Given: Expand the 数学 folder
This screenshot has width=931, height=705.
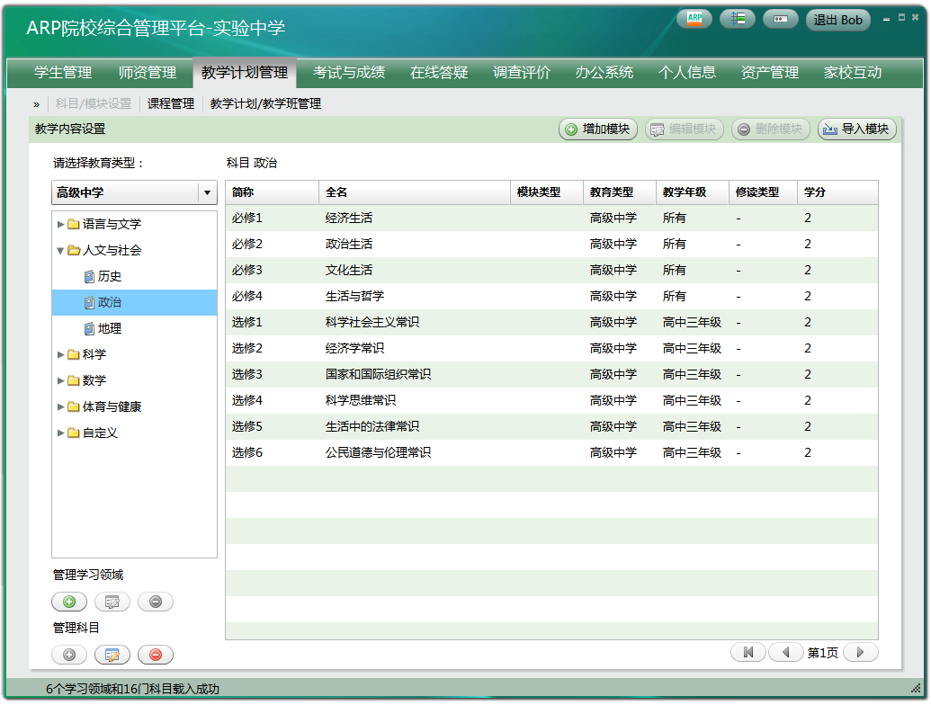Looking at the screenshot, I should 60,381.
